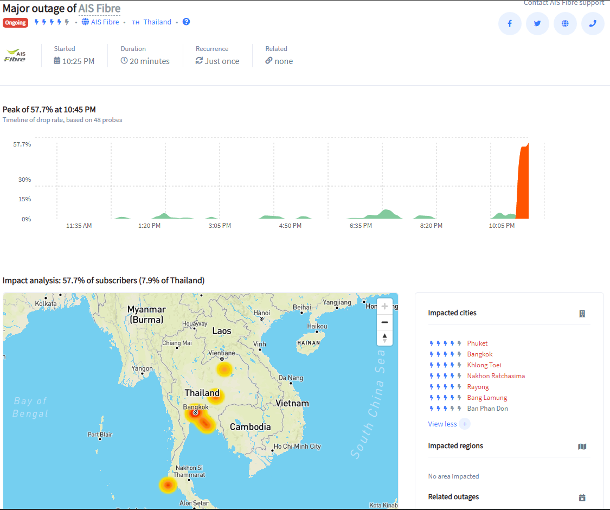Open the AIS Fibre provider link
The image size is (610, 510).
tap(105, 22)
